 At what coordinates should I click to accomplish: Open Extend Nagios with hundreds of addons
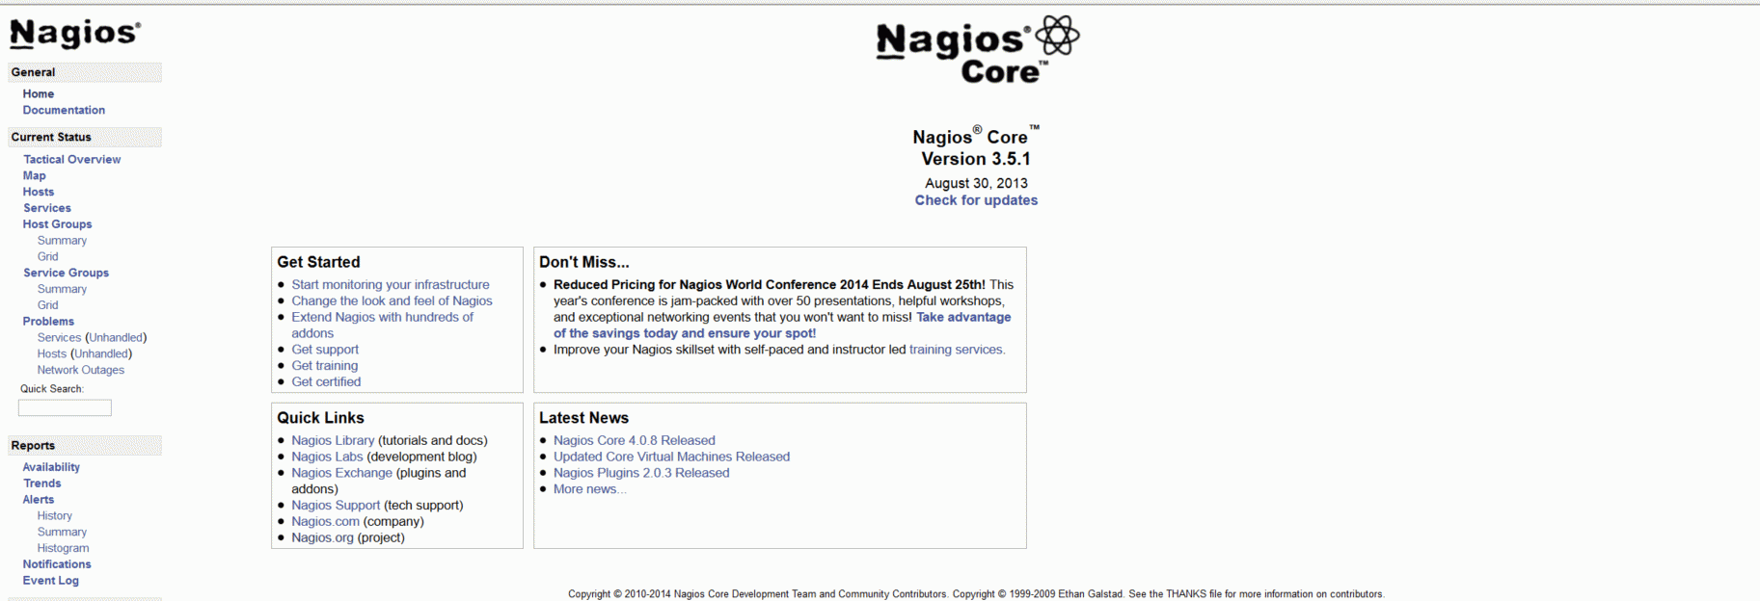point(383,326)
